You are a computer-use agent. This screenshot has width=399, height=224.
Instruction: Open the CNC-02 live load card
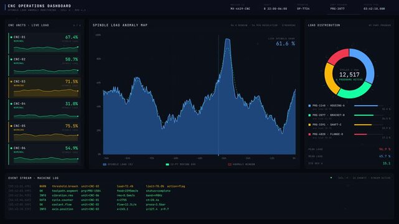[45, 65]
